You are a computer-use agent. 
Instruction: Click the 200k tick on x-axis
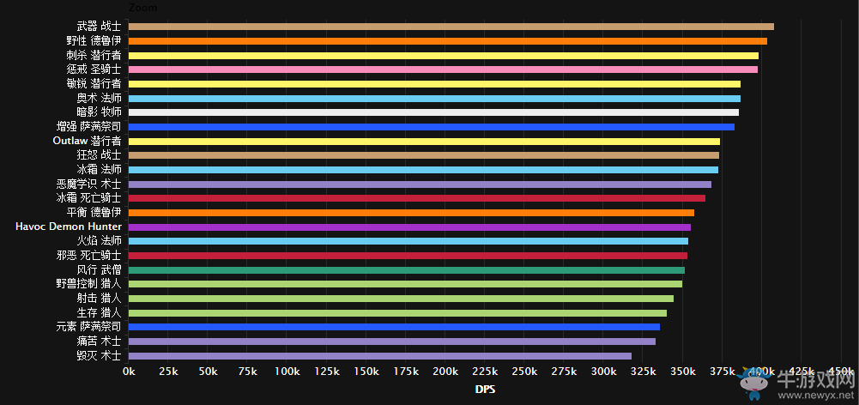pos(445,371)
